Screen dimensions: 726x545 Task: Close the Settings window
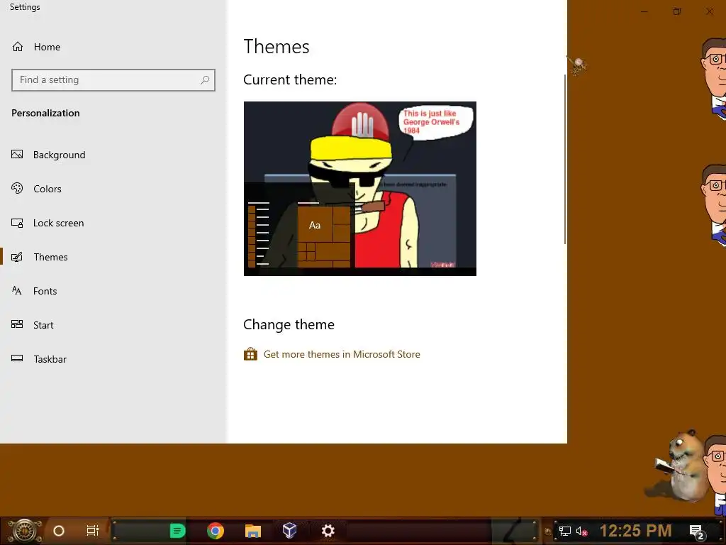pyautogui.click(x=709, y=11)
